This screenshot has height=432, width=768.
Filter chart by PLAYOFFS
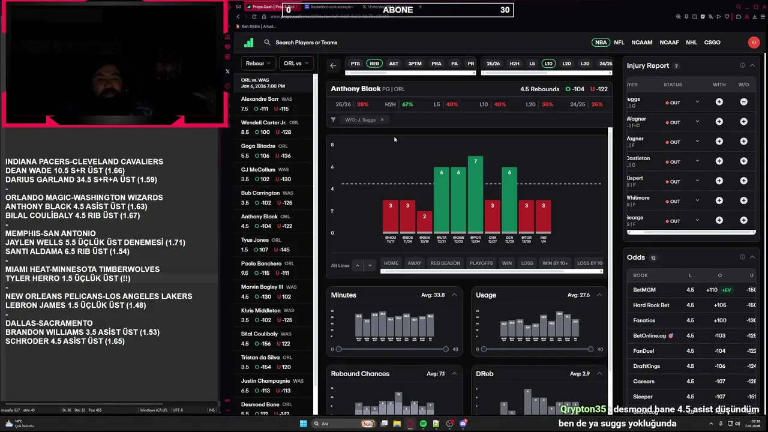tap(481, 263)
